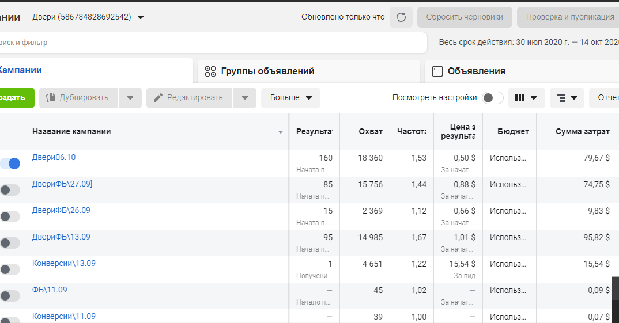Open the breakdown rows icon
619x323 pixels.
coord(561,98)
